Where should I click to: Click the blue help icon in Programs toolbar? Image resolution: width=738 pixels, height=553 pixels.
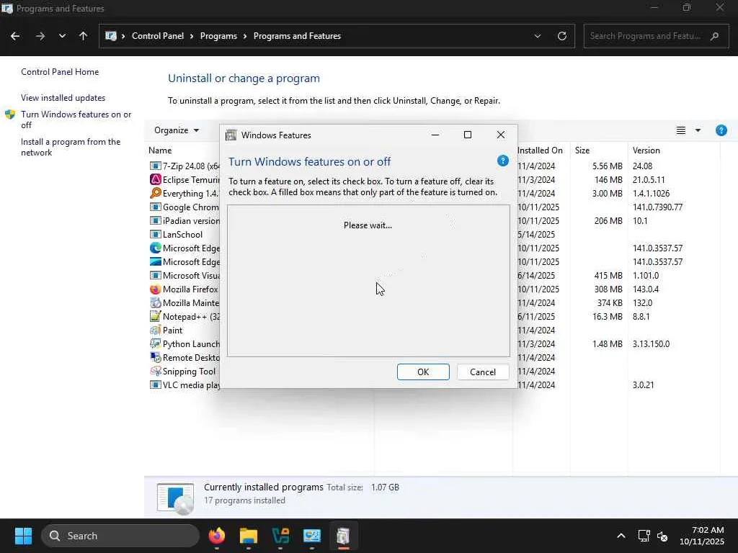[x=721, y=130]
